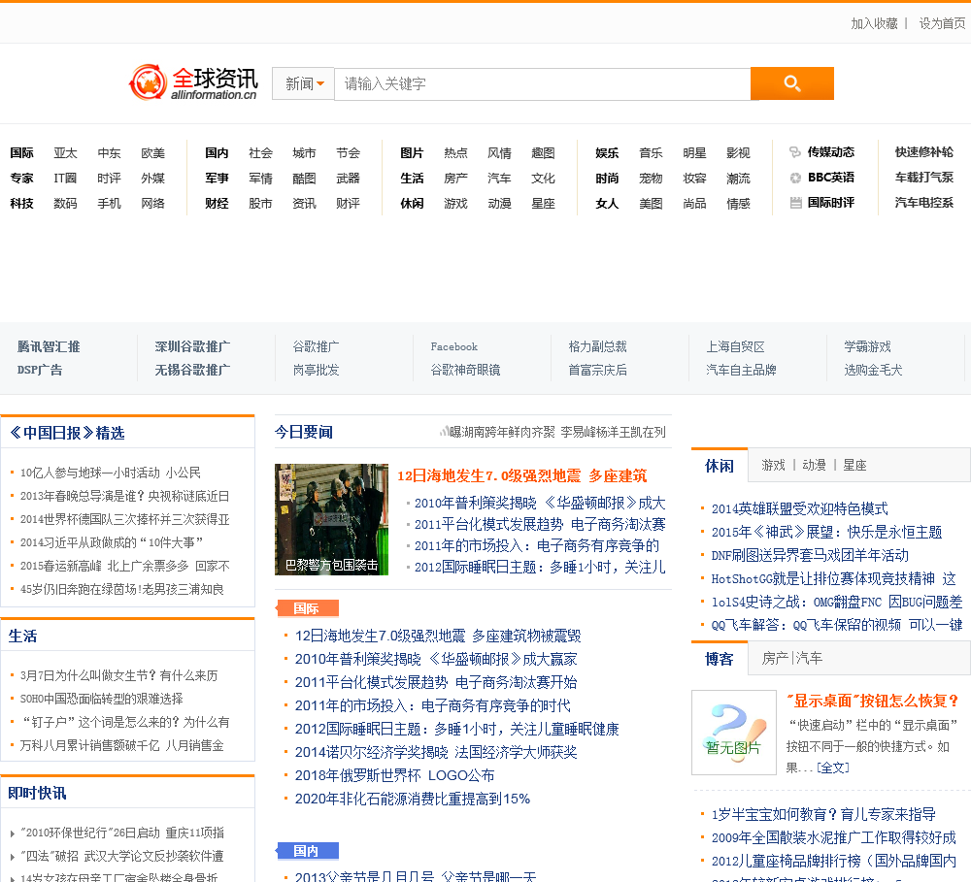The image size is (971, 882).
Task: Open the 学霸游戏 promoted link
Action: point(867,346)
